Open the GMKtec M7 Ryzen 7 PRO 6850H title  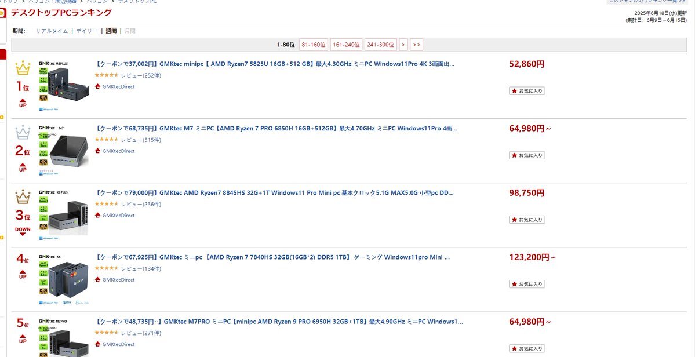pos(276,129)
